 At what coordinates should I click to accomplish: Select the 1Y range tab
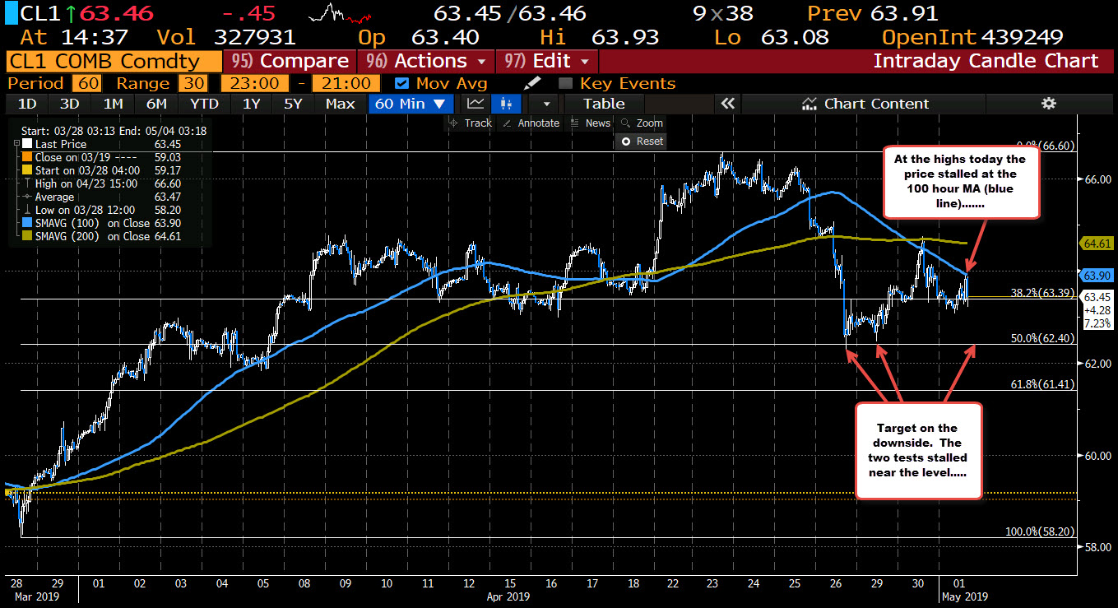pyautogui.click(x=251, y=104)
